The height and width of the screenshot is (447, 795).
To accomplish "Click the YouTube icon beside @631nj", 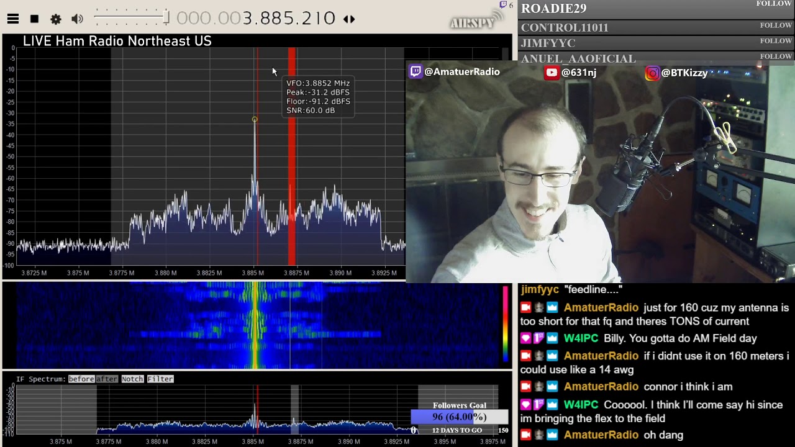I will point(552,73).
